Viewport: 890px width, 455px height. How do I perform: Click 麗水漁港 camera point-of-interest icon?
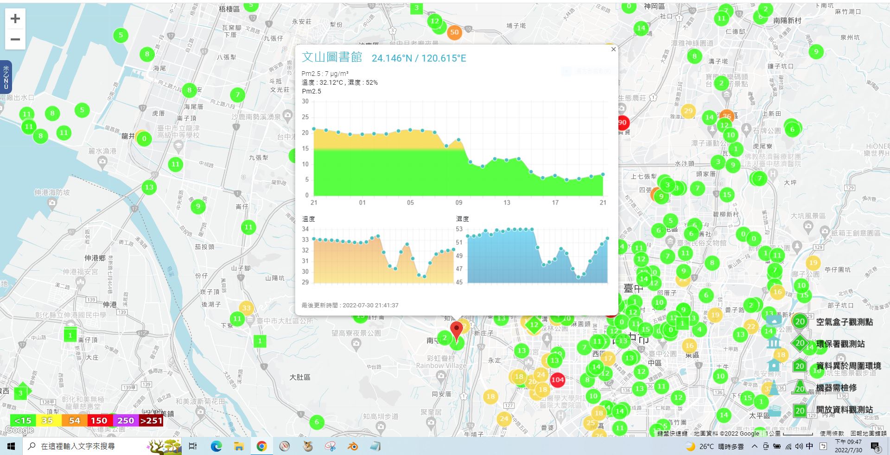102,161
